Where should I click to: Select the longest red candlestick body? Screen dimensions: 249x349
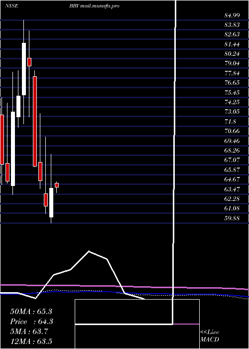click(35, 121)
